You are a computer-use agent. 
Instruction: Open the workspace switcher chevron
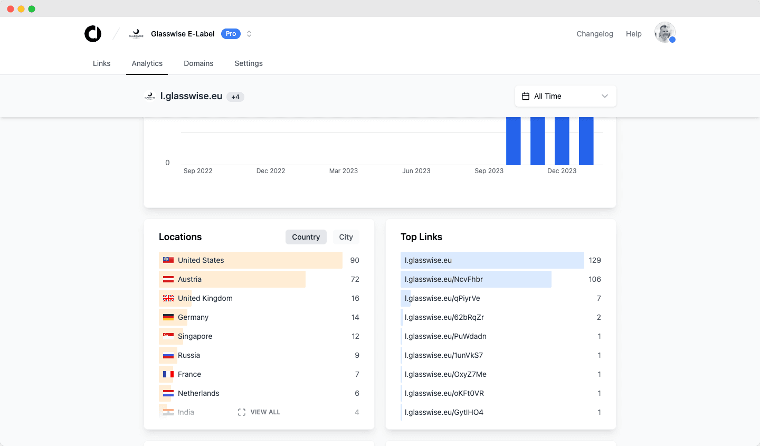click(x=249, y=33)
